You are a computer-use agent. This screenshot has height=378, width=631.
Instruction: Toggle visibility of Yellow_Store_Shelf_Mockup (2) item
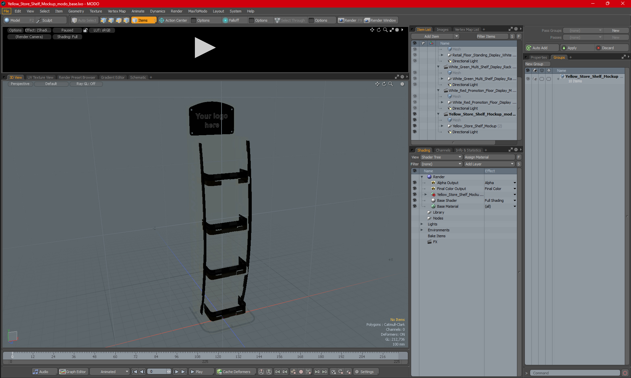click(x=414, y=126)
